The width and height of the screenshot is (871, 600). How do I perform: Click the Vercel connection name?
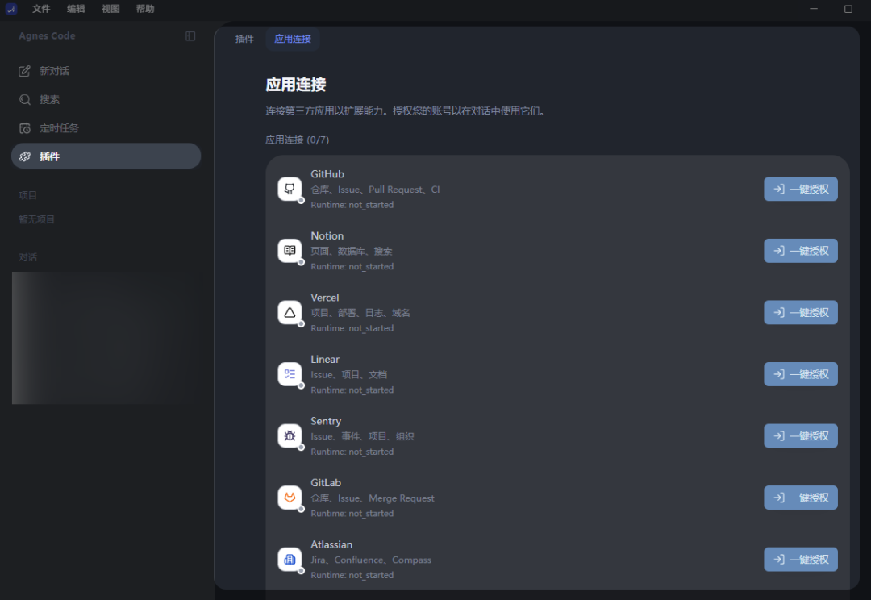click(x=324, y=298)
